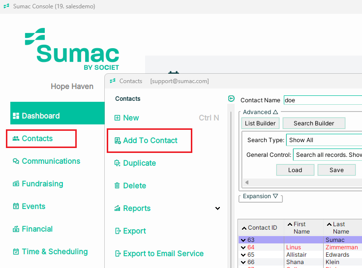Collapse the Advanced search section

pos(275,112)
